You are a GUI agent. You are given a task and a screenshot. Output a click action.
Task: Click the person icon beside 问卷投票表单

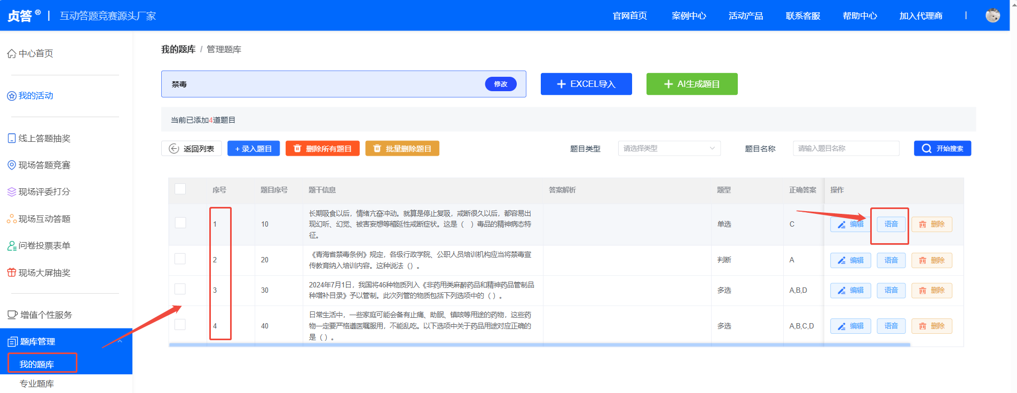(11, 245)
